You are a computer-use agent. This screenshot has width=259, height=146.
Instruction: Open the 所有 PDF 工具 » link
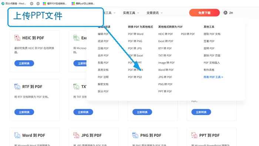point(213,77)
